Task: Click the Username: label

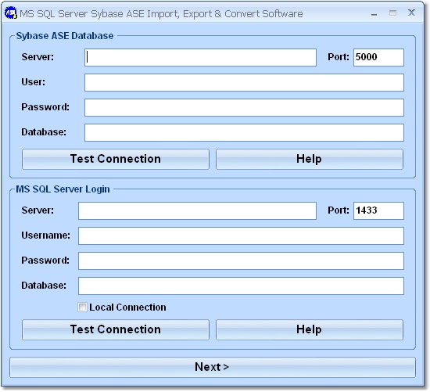Action: (x=46, y=236)
